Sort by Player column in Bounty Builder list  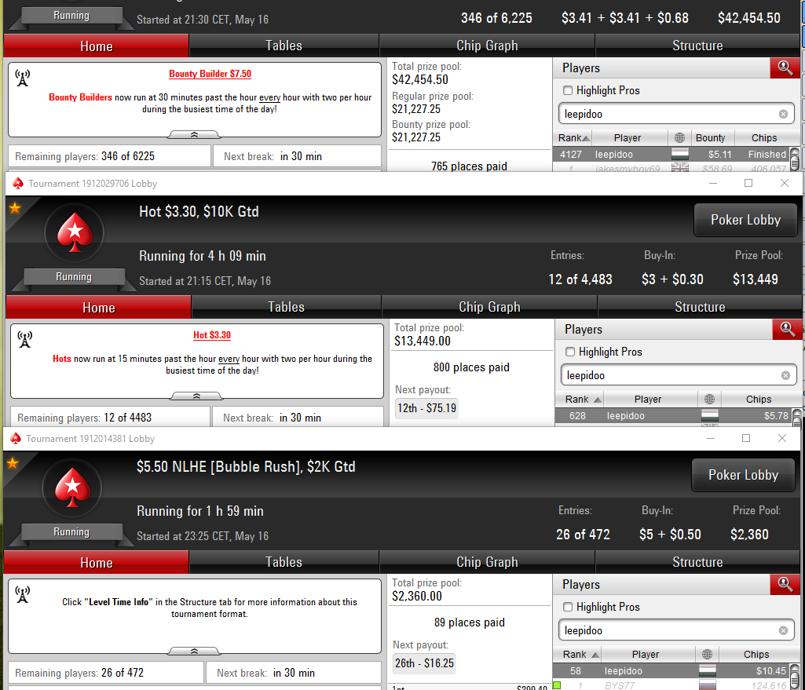click(628, 138)
